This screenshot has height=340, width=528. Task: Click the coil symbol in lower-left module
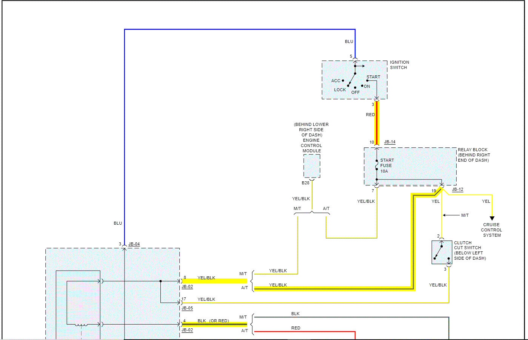(81, 325)
